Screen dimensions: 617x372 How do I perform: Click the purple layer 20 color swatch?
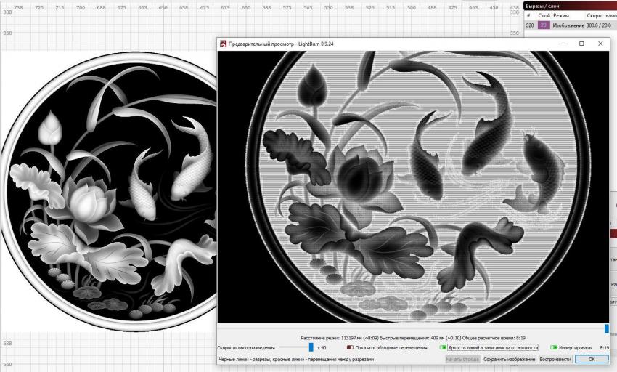tap(544, 25)
